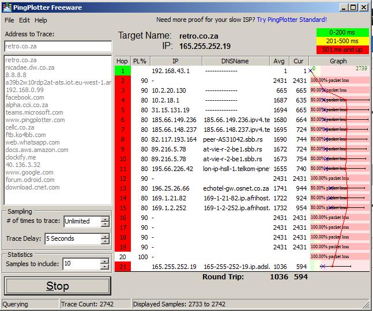
Task: Decrease the Trace Delay value
Action: click(105, 241)
